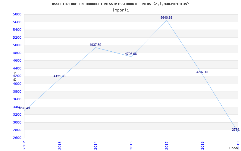Click data label 4937.59
241x151 pixels.
pos(95,45)
